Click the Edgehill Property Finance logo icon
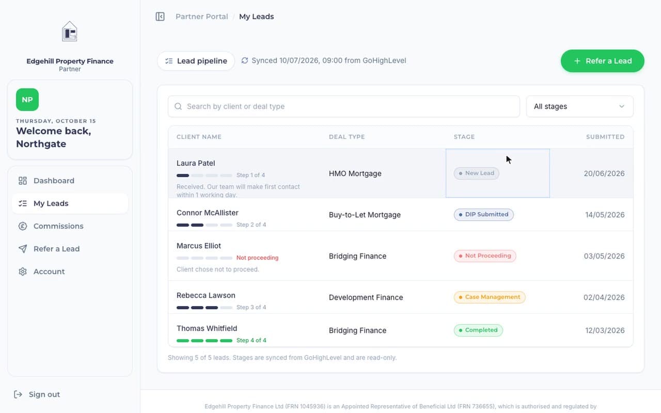661x413 pixels. pos(69,31)
